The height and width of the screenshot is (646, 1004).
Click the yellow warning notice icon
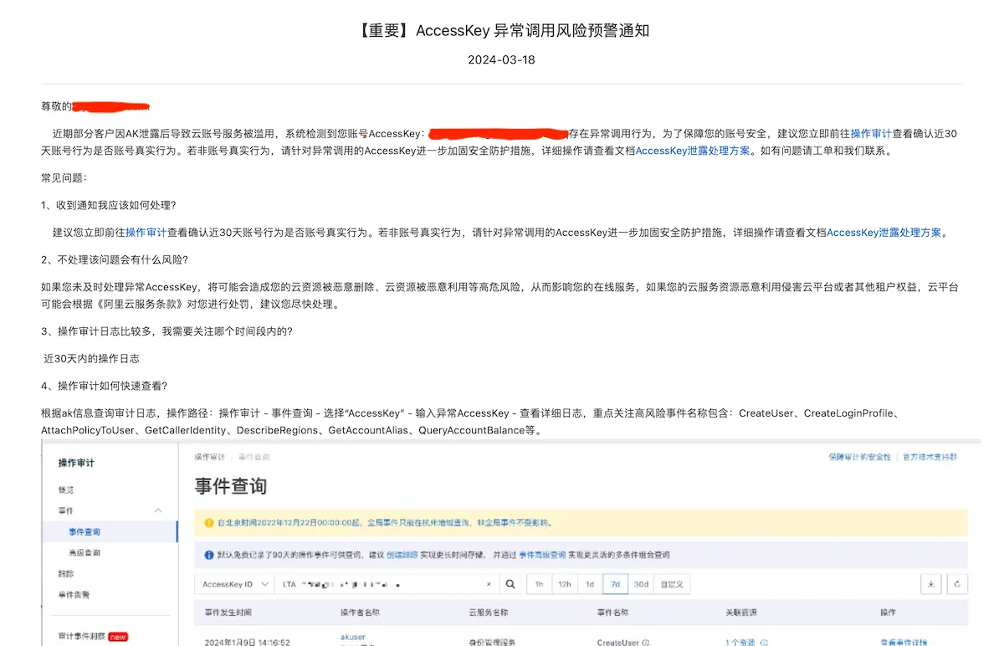pyautogui.click(x=209, y=523)
